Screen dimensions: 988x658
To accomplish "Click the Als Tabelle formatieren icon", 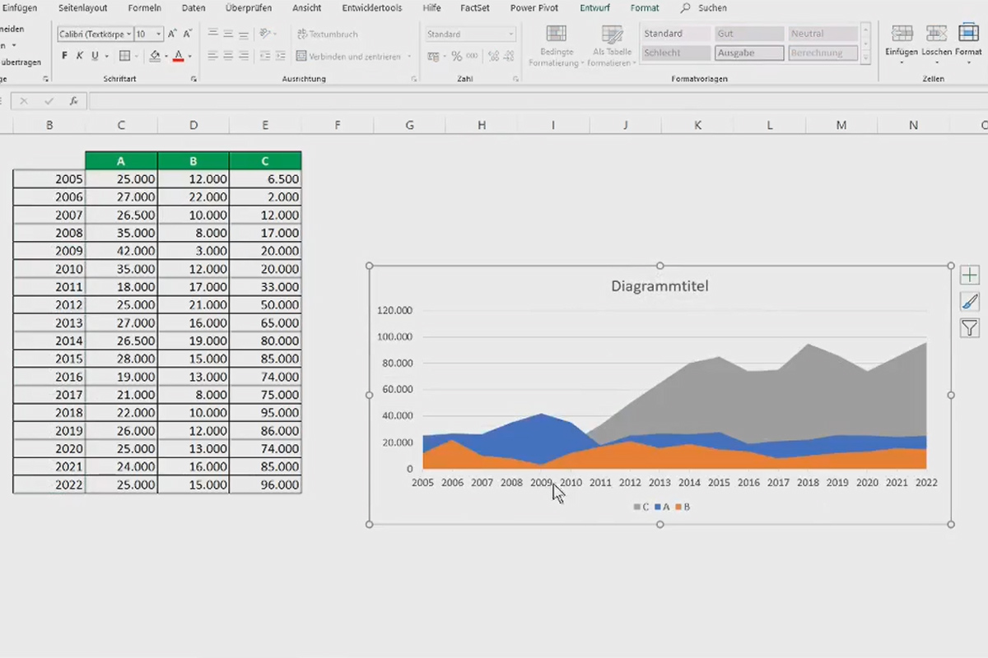I will coord(612,35).
